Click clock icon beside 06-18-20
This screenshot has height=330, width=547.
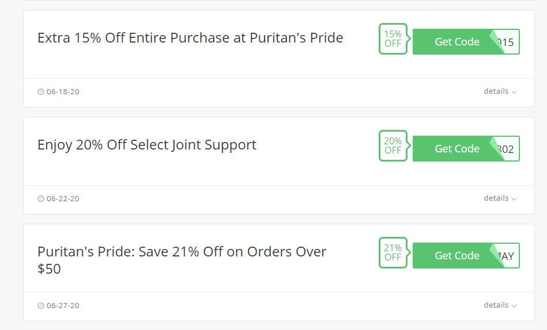coord(41,91)
